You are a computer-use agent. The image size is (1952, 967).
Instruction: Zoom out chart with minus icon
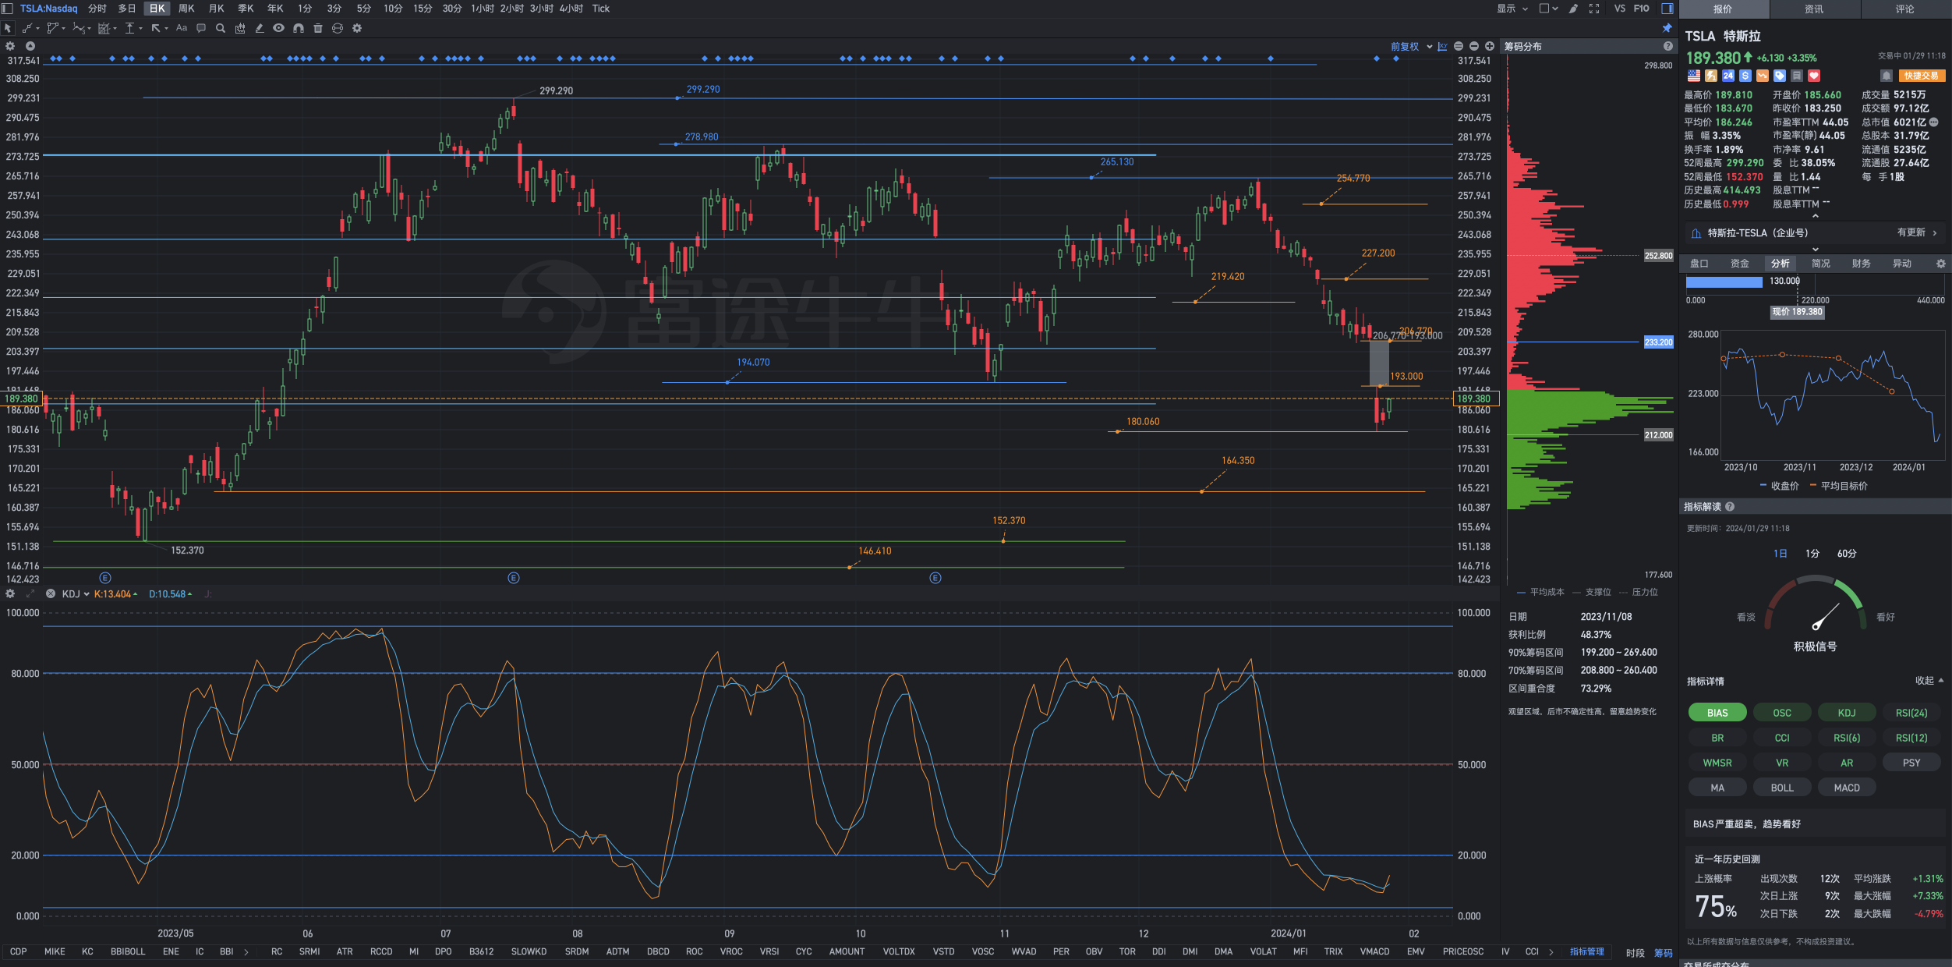tap(1473, 47)
